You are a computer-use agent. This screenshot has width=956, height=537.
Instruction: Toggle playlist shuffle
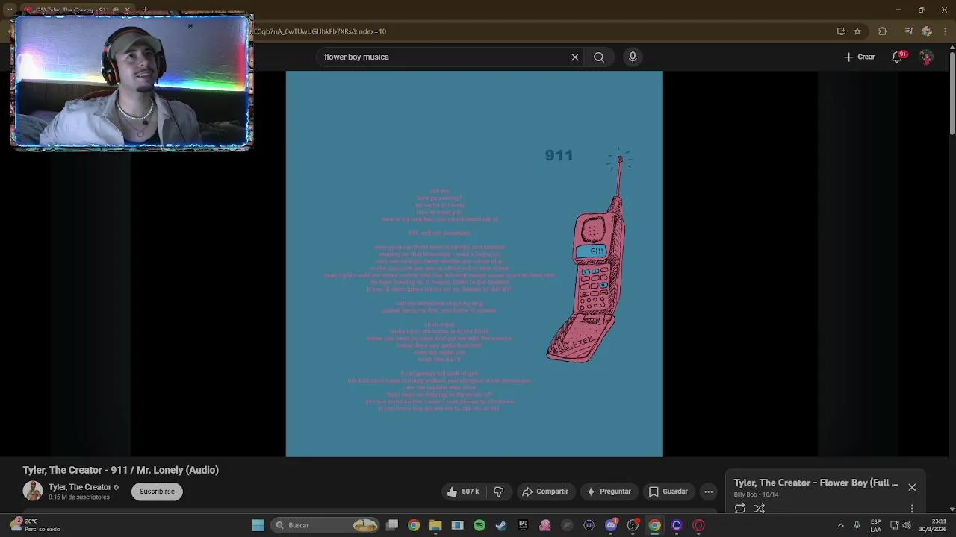[760, 509]
